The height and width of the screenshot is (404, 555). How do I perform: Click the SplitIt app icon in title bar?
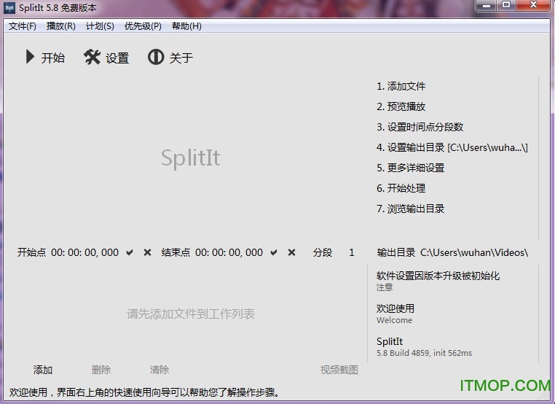(x=9, y=7)
